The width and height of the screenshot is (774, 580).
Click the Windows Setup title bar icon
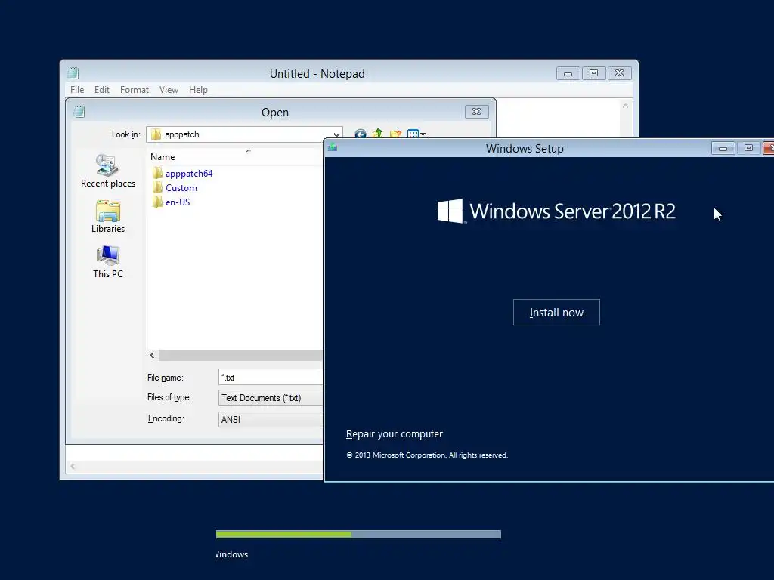[333, 147]
